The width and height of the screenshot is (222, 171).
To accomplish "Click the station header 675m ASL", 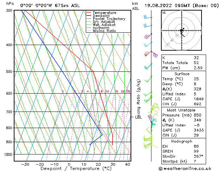I will click(x=67, y=6).
